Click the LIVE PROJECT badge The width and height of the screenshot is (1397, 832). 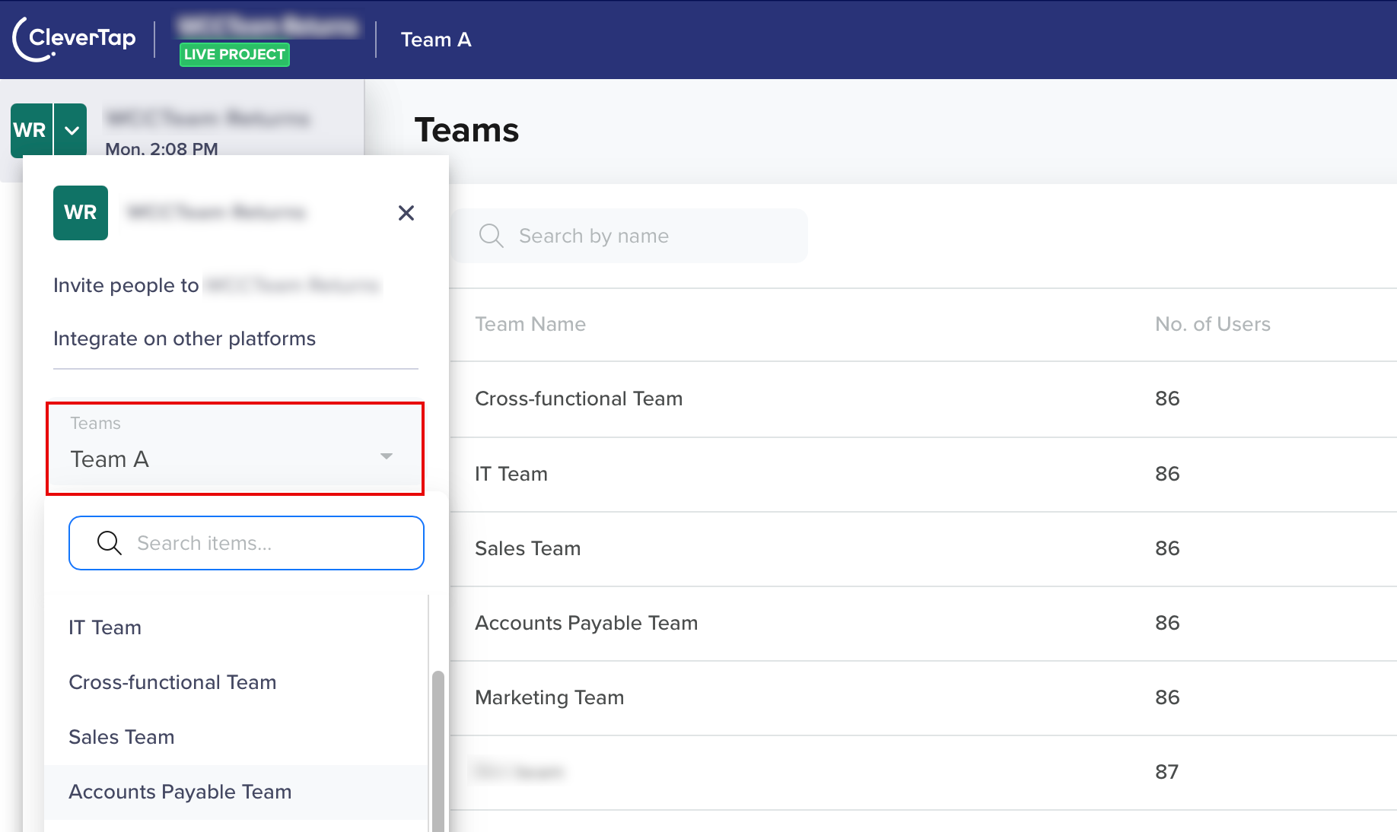pyautogui.click(x=234, y=54)
